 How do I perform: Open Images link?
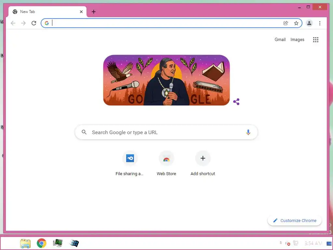pos(297,39)
